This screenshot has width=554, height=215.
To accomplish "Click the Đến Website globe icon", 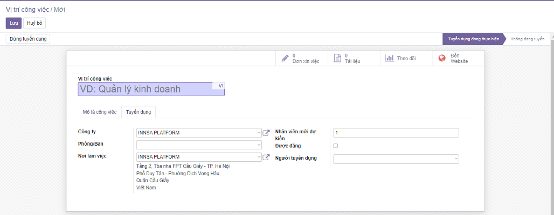I will coord(442,59).
